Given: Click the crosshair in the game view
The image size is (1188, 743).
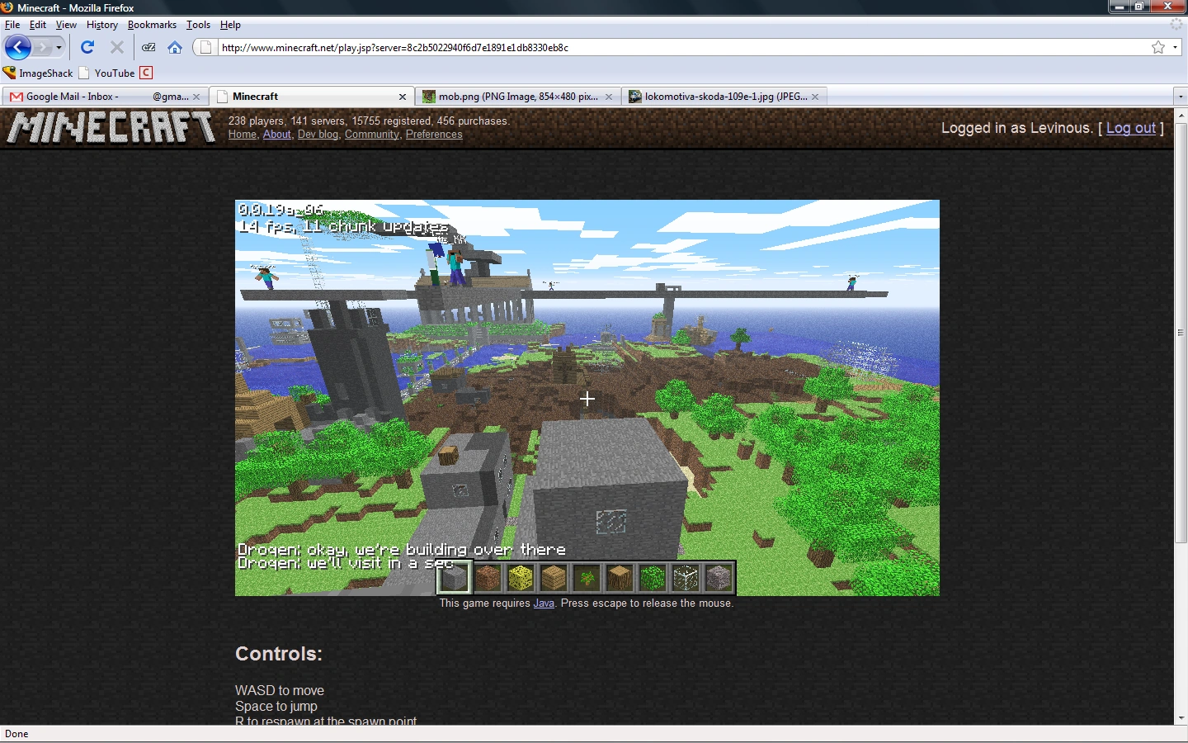Looking at the screenshot, I should pyautogui.click(x=587, y=399).
